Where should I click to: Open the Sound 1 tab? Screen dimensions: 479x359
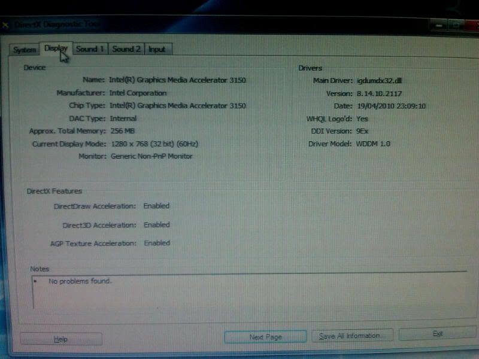tap(90, 49)
